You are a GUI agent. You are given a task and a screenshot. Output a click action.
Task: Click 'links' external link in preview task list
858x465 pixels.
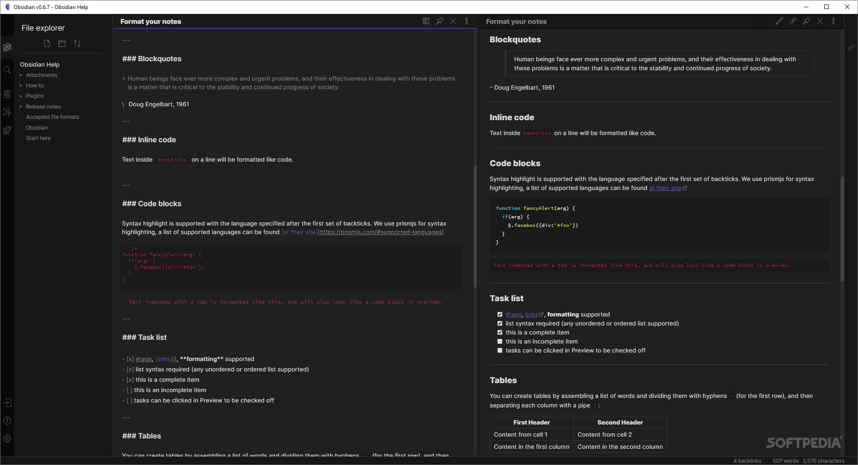pyautogui.click(x=532, y=315)
